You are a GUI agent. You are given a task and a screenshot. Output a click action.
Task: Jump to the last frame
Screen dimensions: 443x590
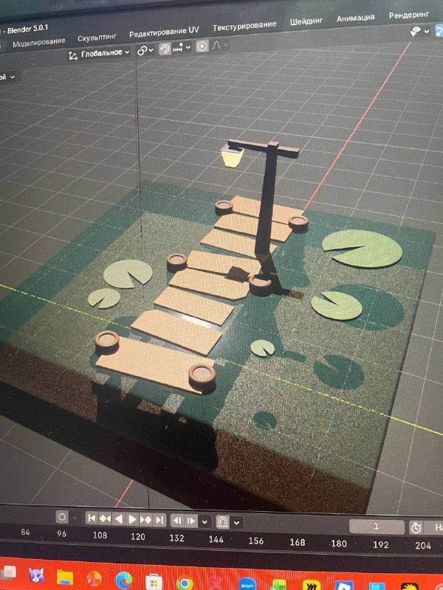tap(159, 521)
